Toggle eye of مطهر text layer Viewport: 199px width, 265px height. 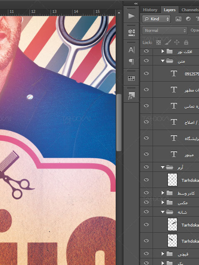[x=146, y=89]
